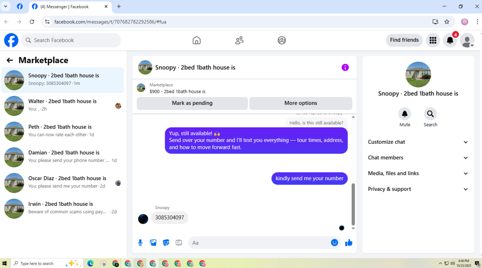
Task: Switch to the pinned Facebook tab
Action: [x=20, y=7]
